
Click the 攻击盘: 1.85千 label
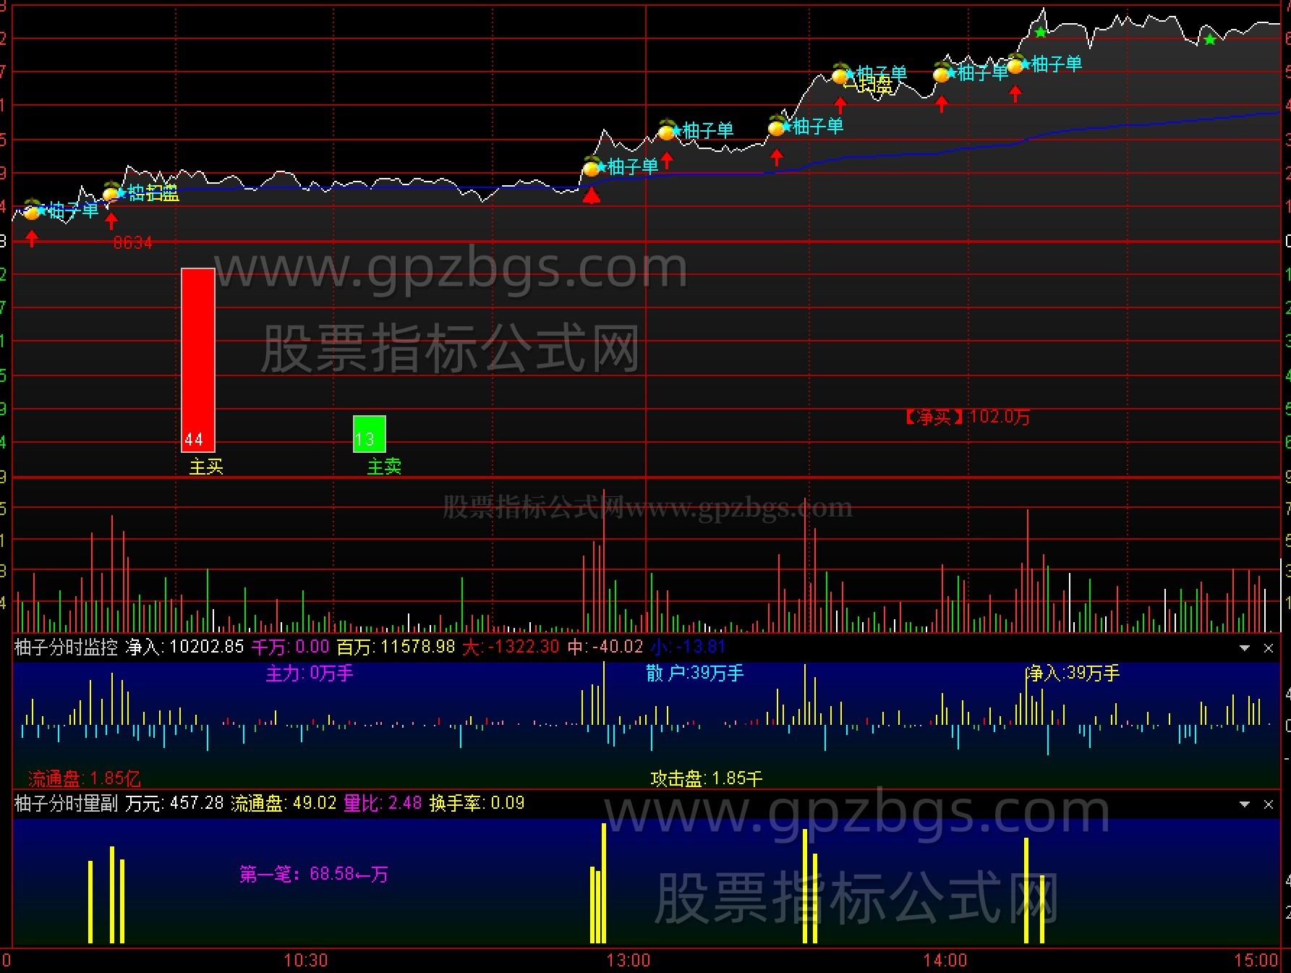click(706, 778)
